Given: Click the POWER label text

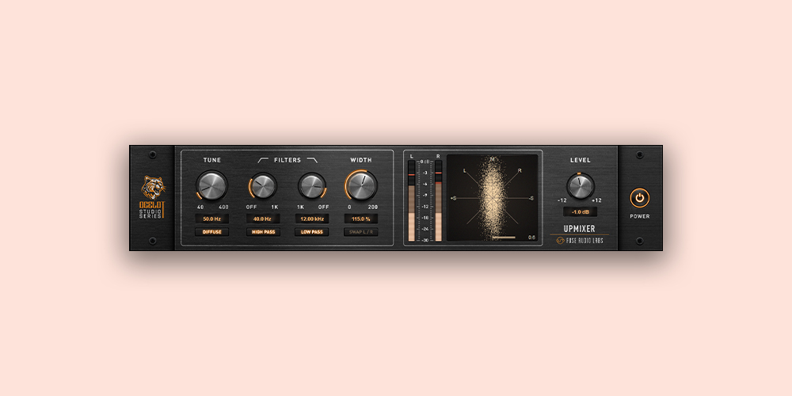Looking at the screenshot, I should click(x=639, y=216).
